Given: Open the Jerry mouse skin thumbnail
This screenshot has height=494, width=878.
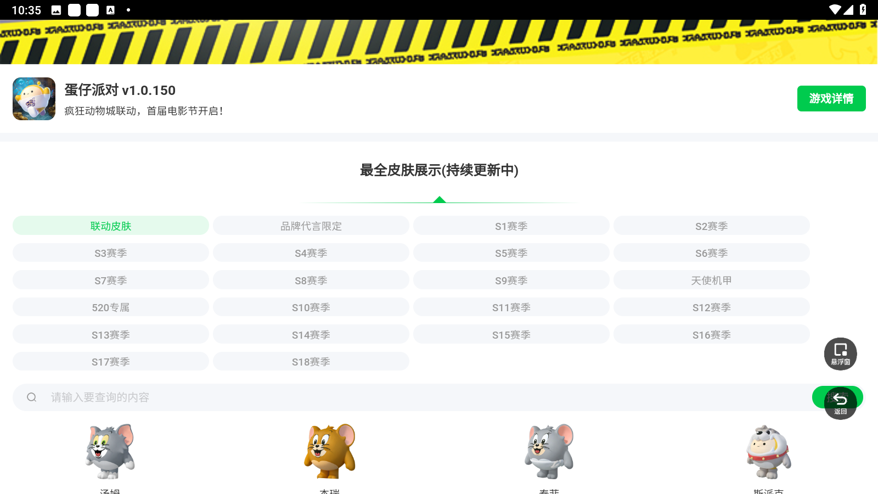Looking at the screenshot, I should point(330,451).
